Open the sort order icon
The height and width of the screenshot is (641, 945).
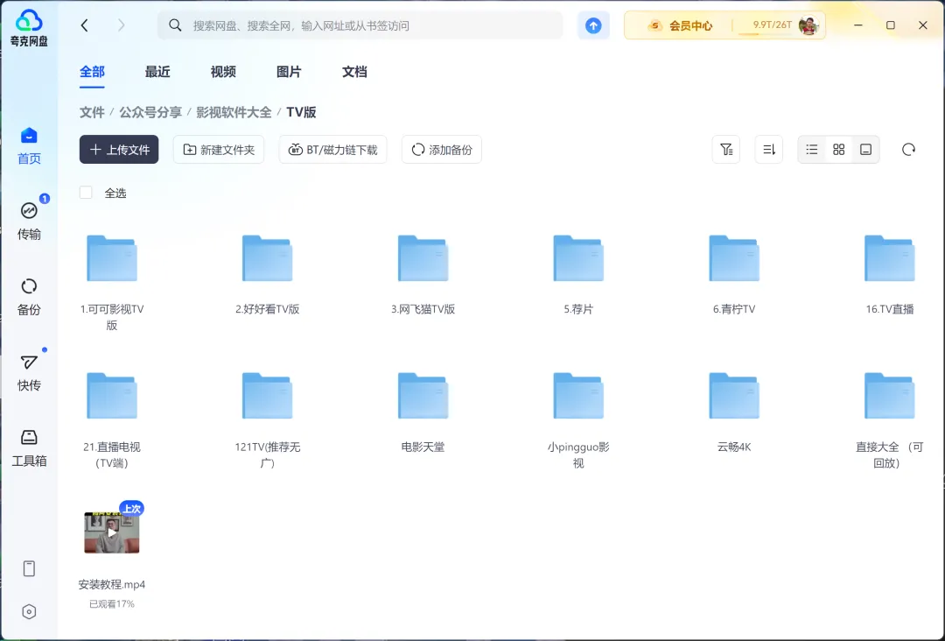coord(769,150)
